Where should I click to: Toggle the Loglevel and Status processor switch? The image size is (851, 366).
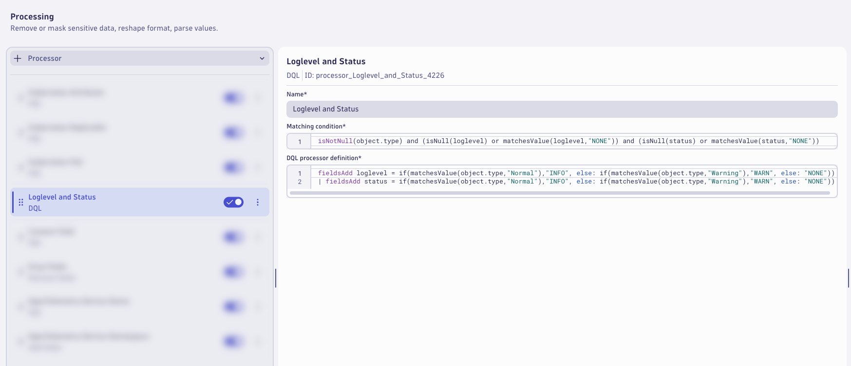point(234,202)
